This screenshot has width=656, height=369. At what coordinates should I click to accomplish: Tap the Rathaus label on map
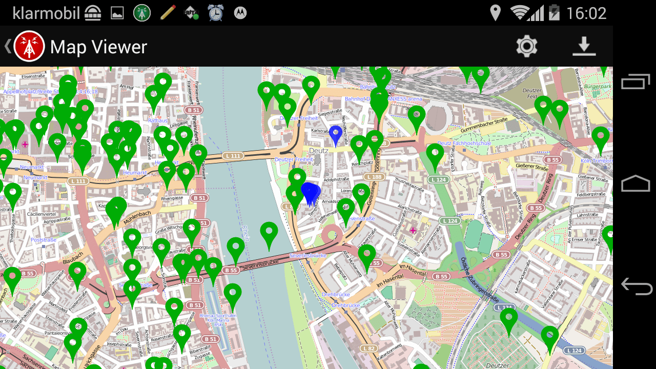(x=158, y=121)
